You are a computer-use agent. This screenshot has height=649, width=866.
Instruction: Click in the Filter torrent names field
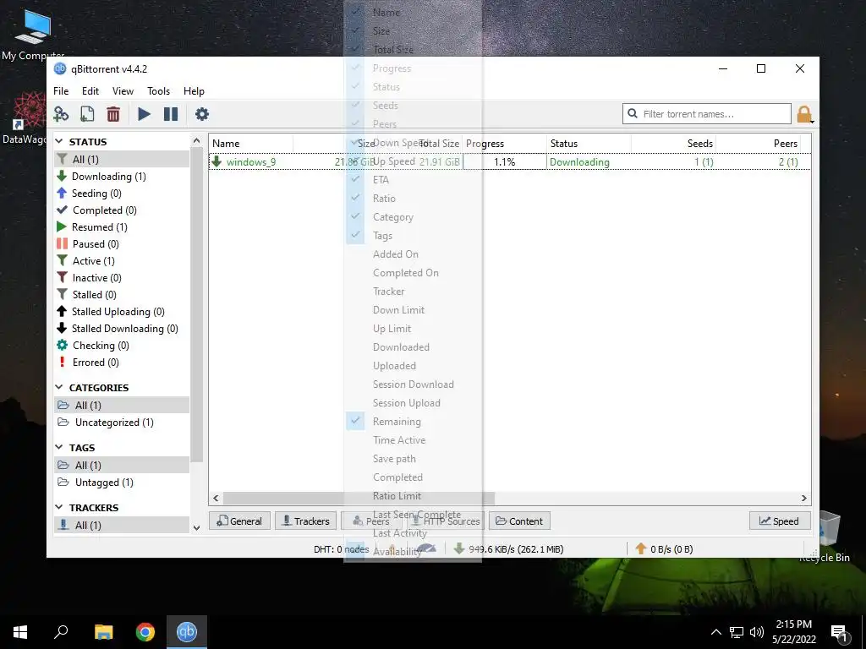click(707, 114)
